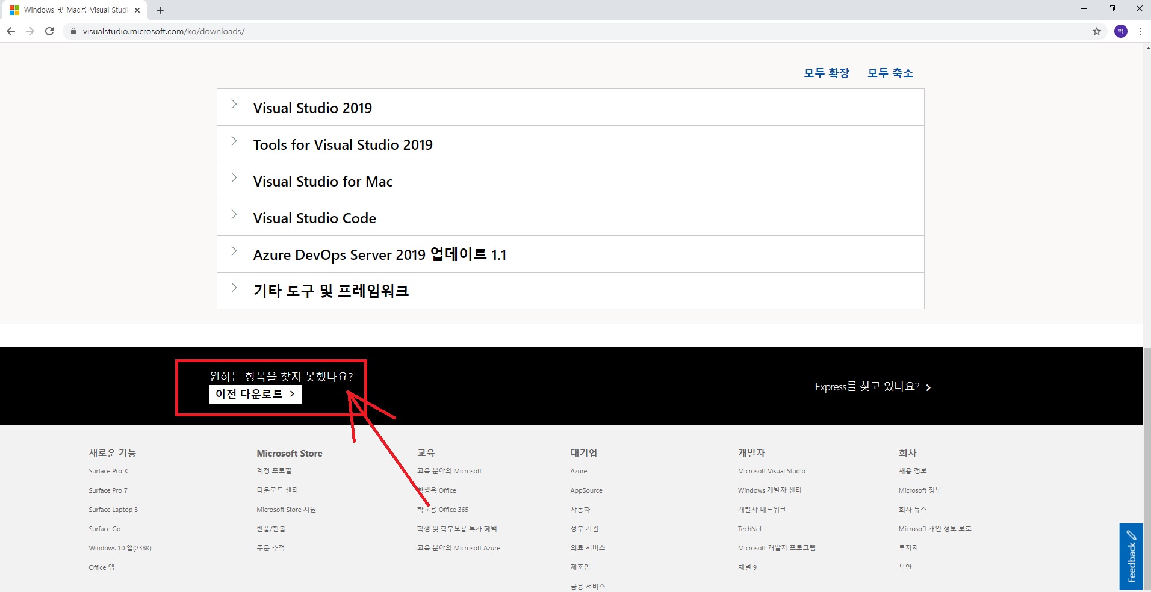Image resolution: width=1151 pixels, height=592 pixels.
Task: Minimize the Chrome window
Action: (1084, 9)
